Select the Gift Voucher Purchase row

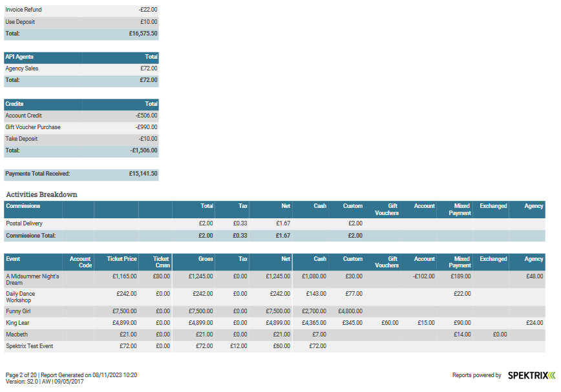pyautogui.click(x=81, y=127)
